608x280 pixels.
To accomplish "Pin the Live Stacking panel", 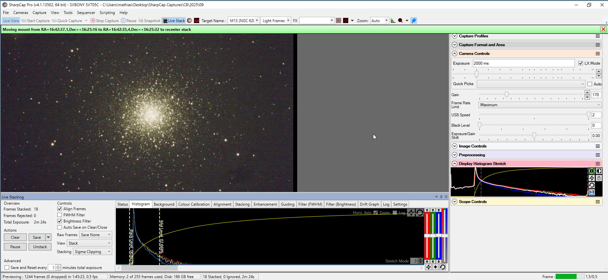I will 441,197.
